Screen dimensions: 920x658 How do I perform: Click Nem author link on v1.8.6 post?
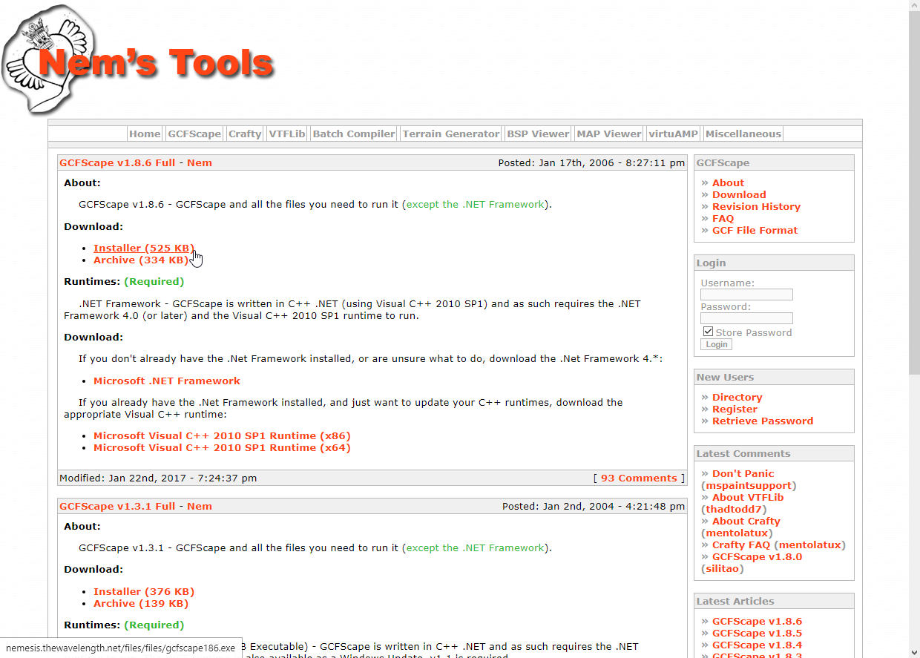click(200, 162)
